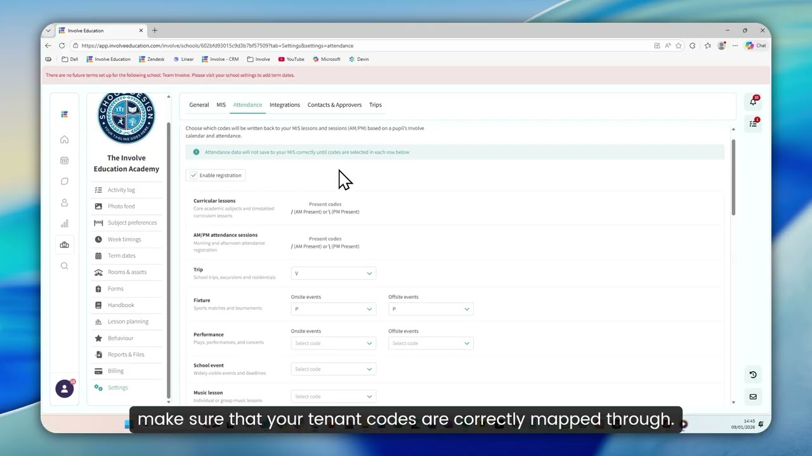Screen dimensions: 812x456
Task: Switch to the MIS tab
Action: 221,105
